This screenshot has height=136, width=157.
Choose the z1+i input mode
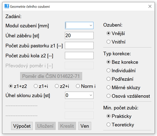tap(41, 86)
